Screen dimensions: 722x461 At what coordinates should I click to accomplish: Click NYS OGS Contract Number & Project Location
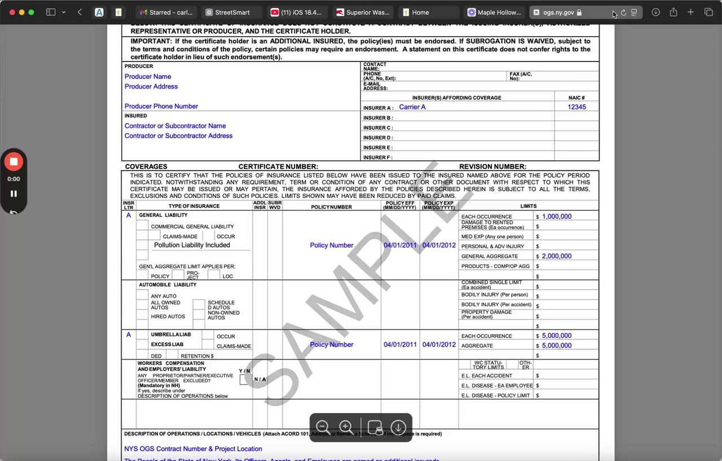tap(193, 449)
